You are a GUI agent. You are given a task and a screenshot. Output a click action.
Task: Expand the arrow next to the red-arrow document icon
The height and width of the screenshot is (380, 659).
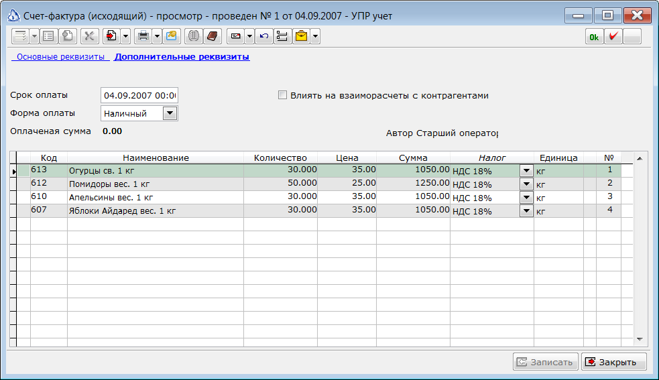(125, 36)
